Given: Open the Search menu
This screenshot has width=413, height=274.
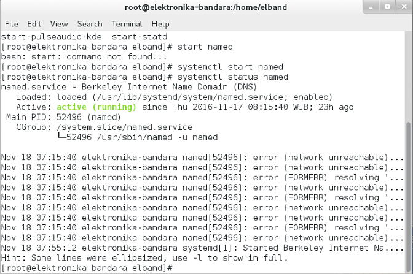Looking at the screenshot, I should point(90,24).
